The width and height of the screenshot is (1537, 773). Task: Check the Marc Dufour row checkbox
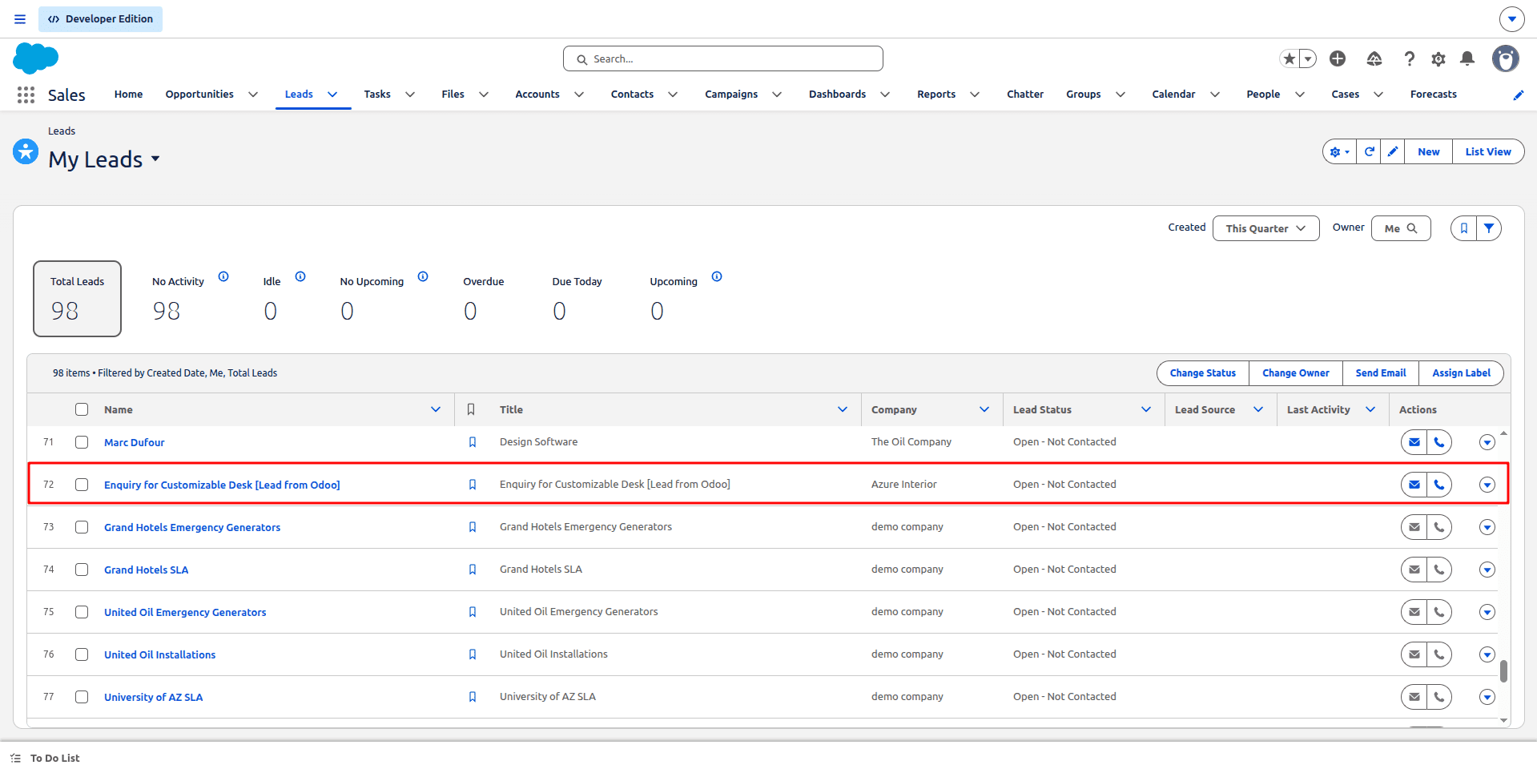(82, 442)
